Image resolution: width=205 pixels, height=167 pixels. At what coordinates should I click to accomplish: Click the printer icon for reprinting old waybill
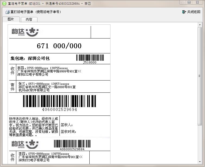coord(7,12)
